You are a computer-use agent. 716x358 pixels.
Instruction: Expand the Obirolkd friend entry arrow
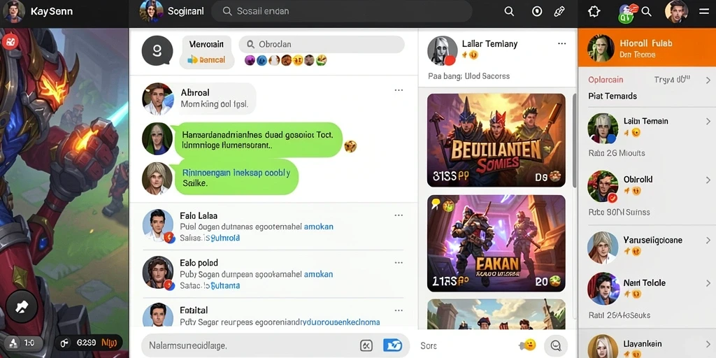708,180
